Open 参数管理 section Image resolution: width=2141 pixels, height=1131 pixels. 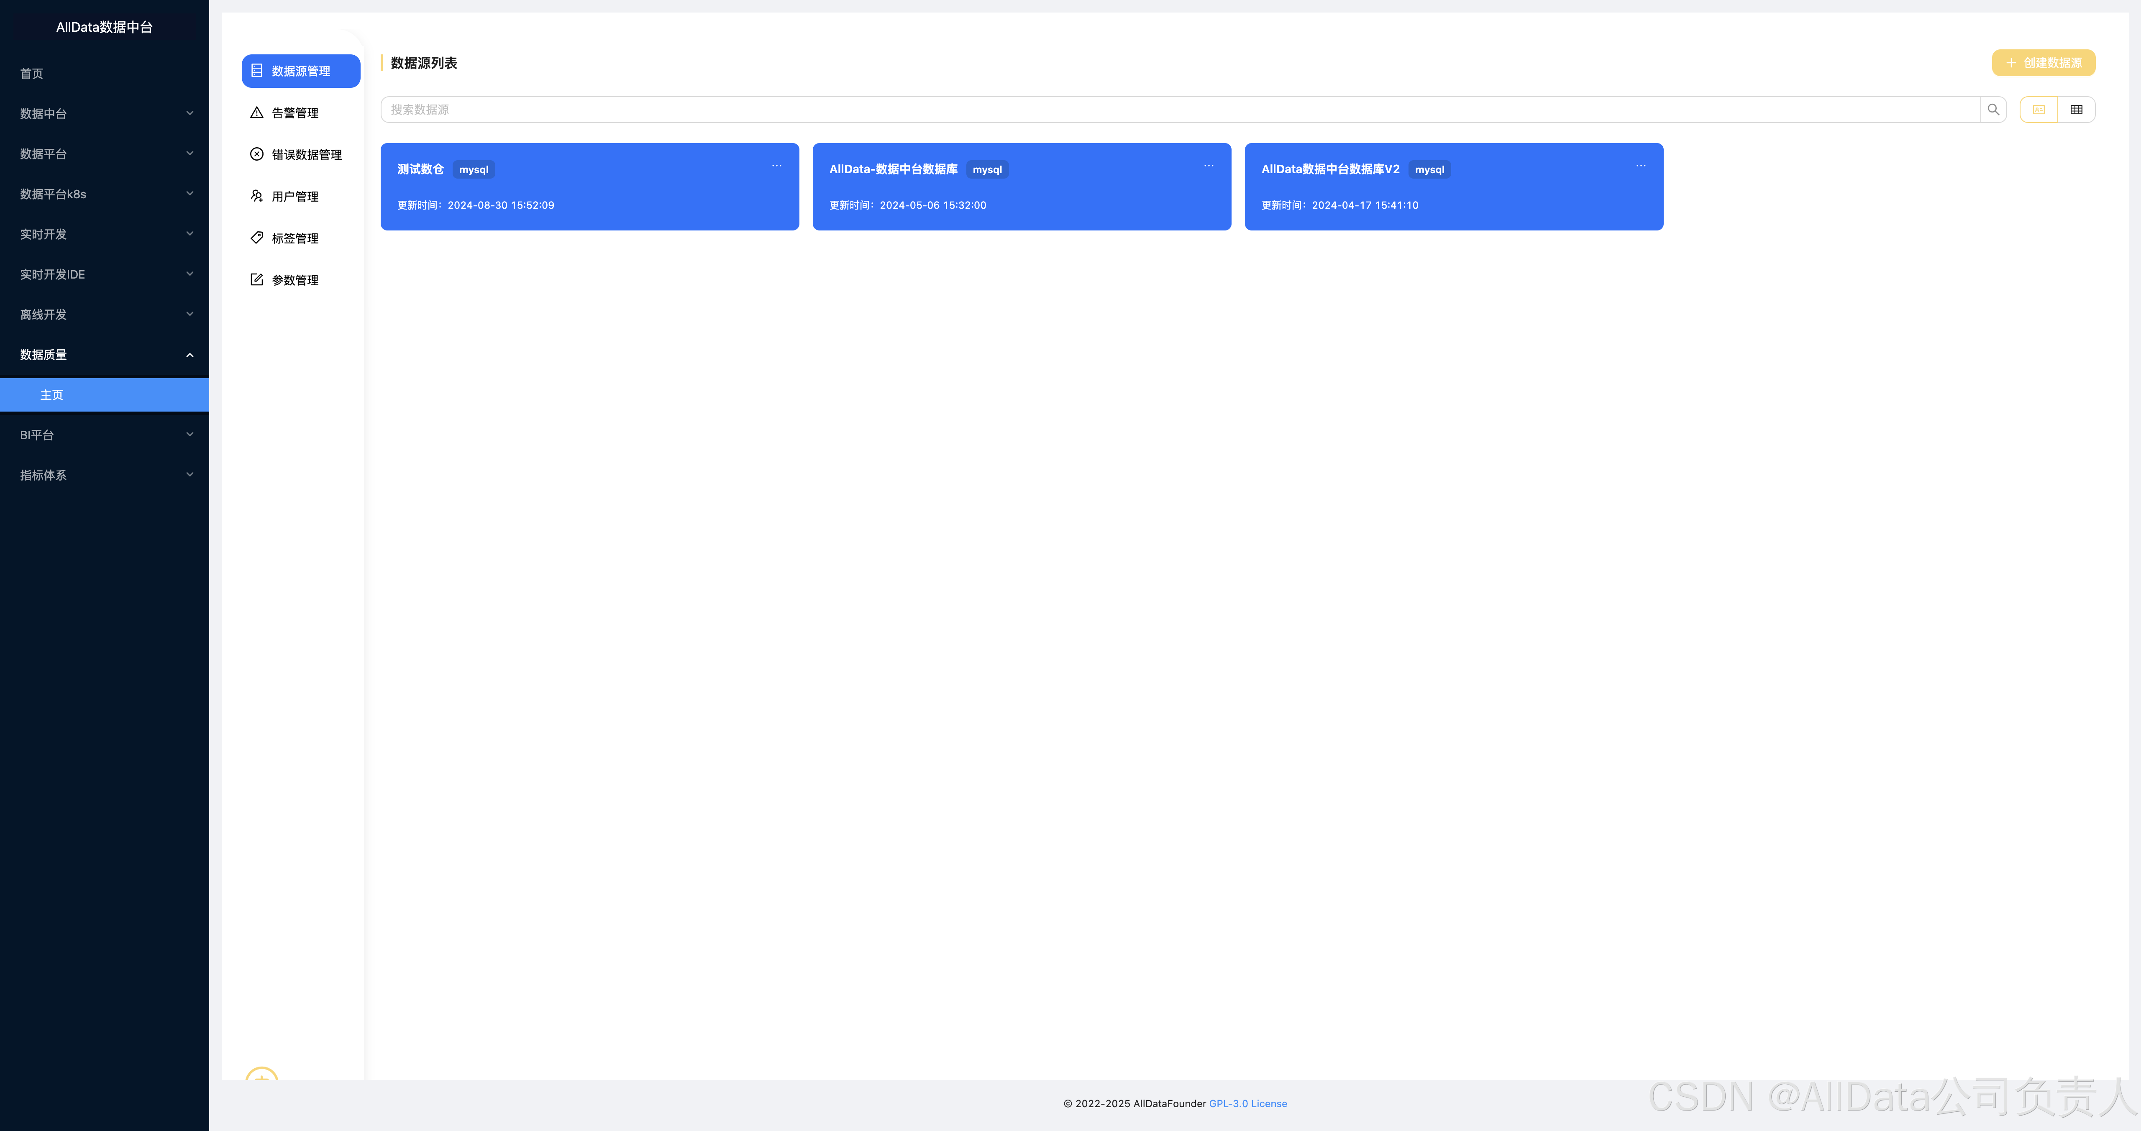(294, 280)
